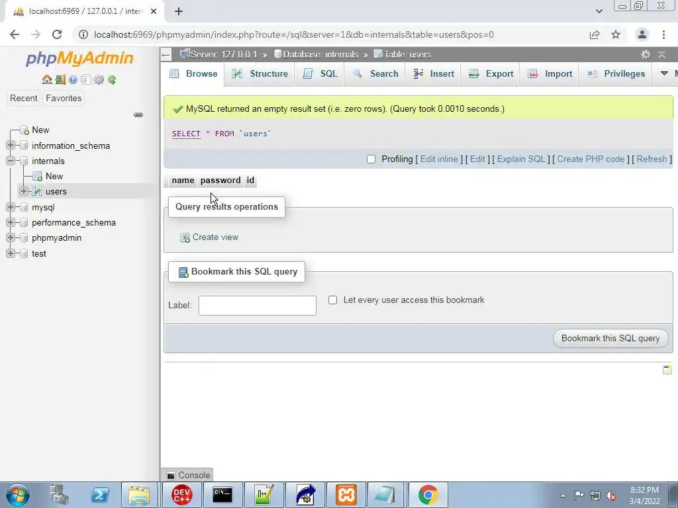Open the Import tab
Image resolution: width=678 pixels, height=508 pixels.
[550, 73]
